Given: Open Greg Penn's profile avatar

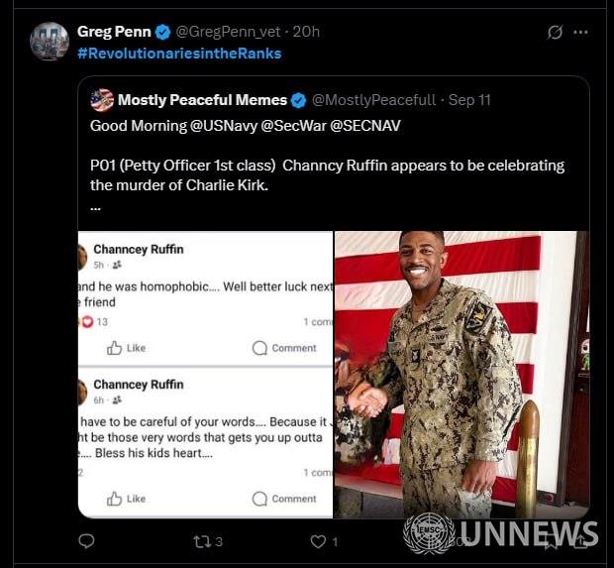Looking at the screenshot, I should coord(50,42).
